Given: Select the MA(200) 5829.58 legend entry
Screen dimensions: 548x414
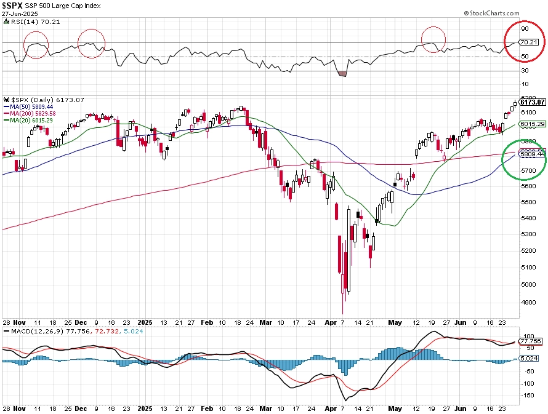Looking at the screenshot, I should click(32, 113).
